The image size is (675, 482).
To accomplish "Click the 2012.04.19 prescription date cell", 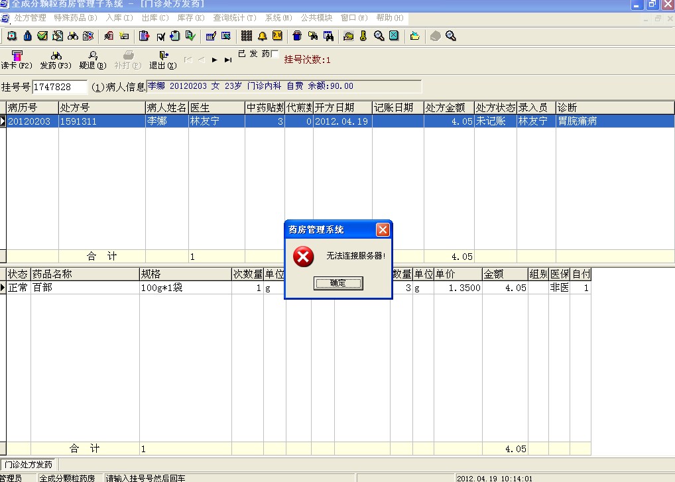I will 343,121.
